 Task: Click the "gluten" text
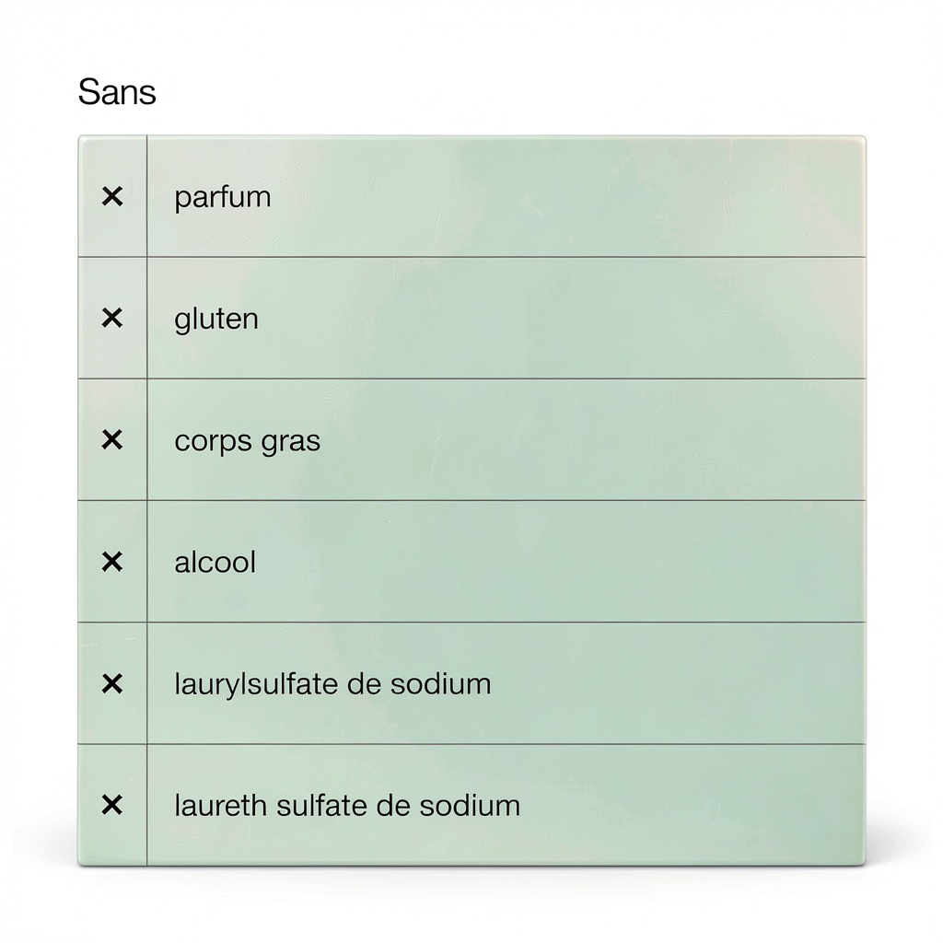click(x=216, y=320)
